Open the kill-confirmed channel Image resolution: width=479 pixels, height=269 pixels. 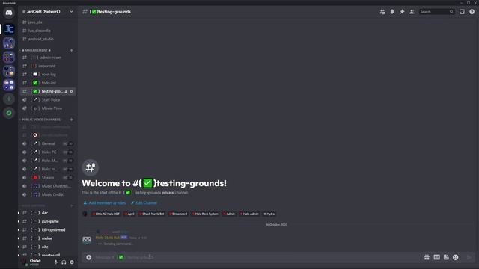pos(48,230)
